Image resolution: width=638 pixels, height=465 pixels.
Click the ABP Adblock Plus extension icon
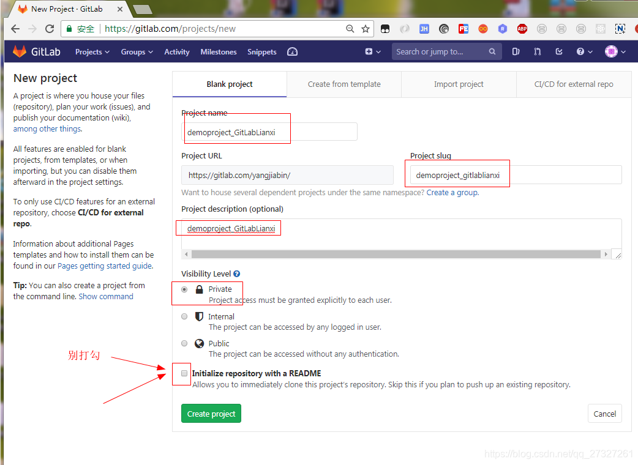522,29
